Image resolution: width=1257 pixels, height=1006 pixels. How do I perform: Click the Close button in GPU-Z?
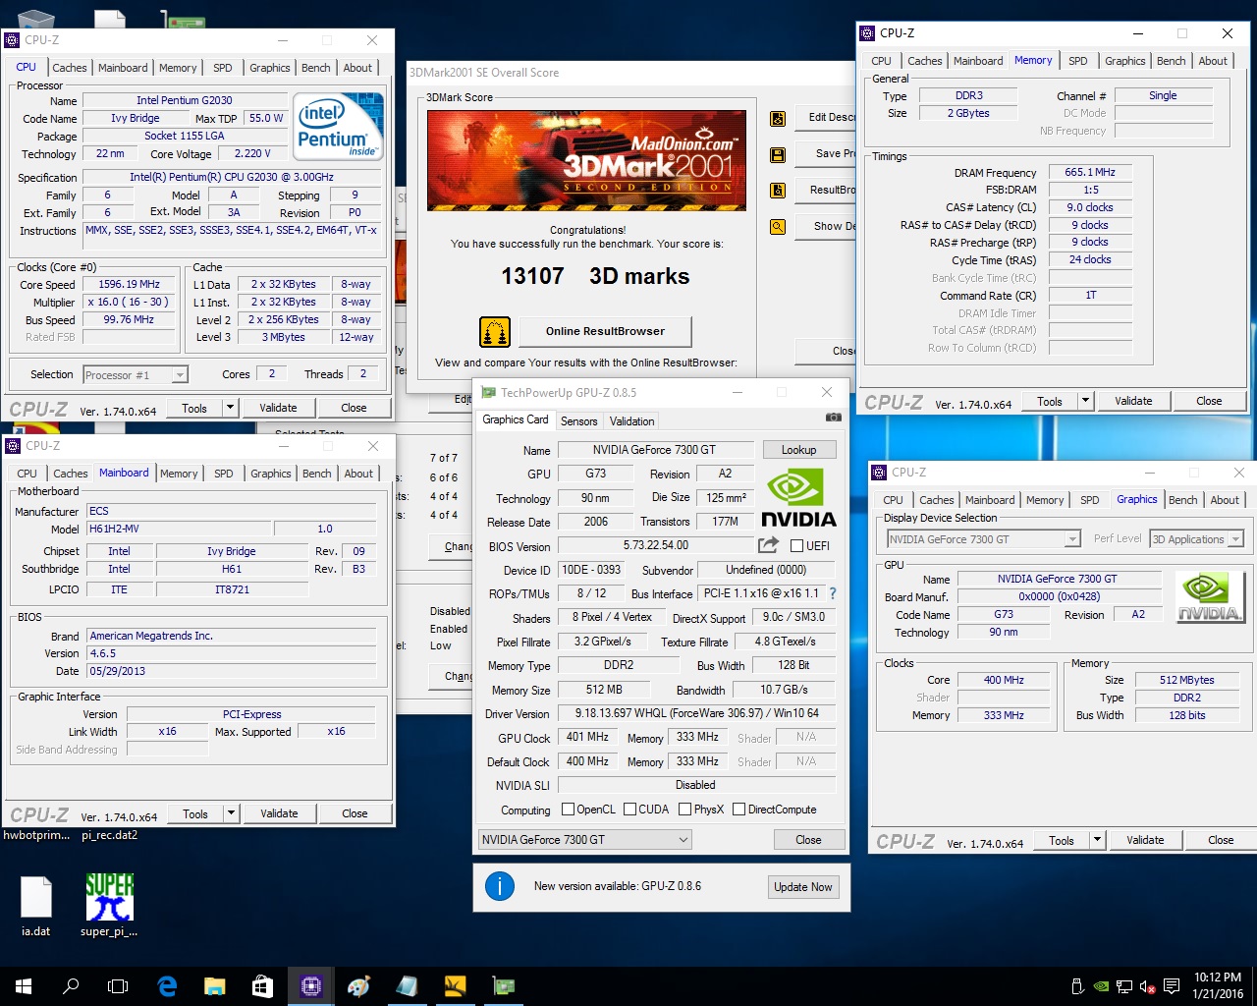(x=808, y=840)
